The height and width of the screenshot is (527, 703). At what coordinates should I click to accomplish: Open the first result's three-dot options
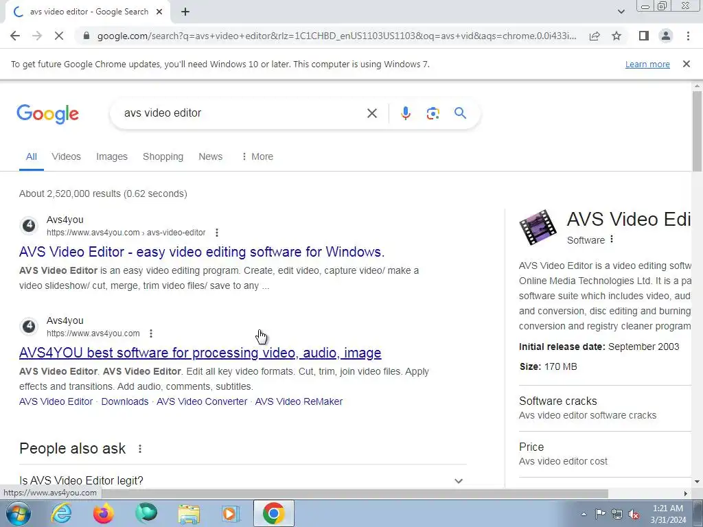[217, 233]
